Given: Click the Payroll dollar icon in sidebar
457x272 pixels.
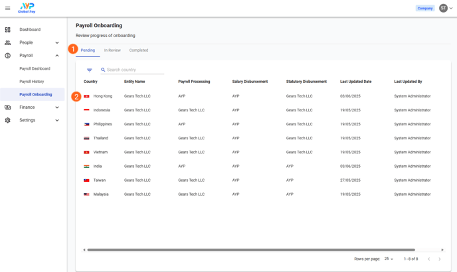Looking at the screenshot, I should pyautogui.click(x=7, y=55).
